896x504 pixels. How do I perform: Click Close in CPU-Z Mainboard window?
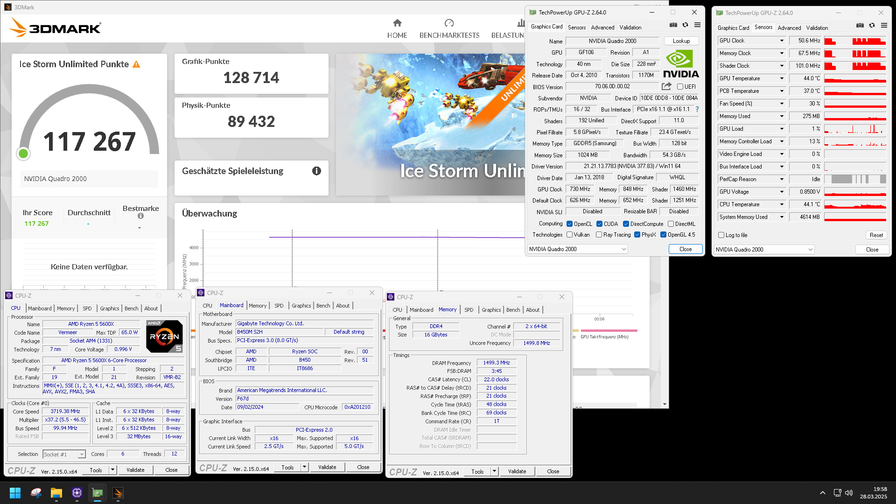point(363,467)
